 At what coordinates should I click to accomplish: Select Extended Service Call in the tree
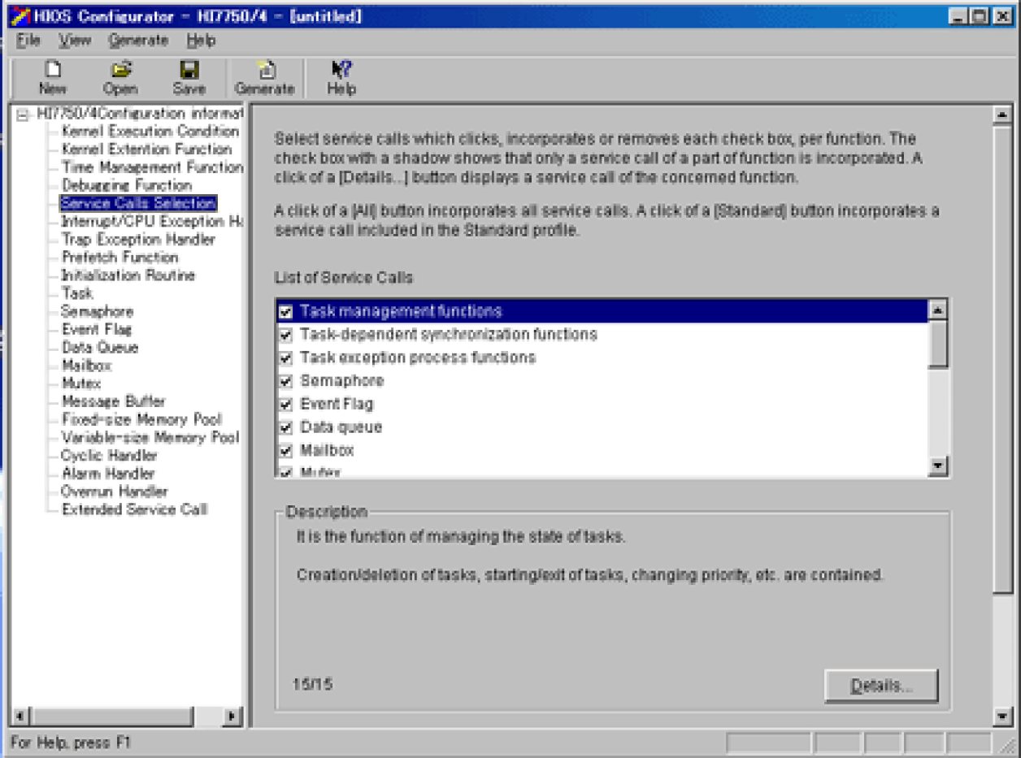point(133,509)
